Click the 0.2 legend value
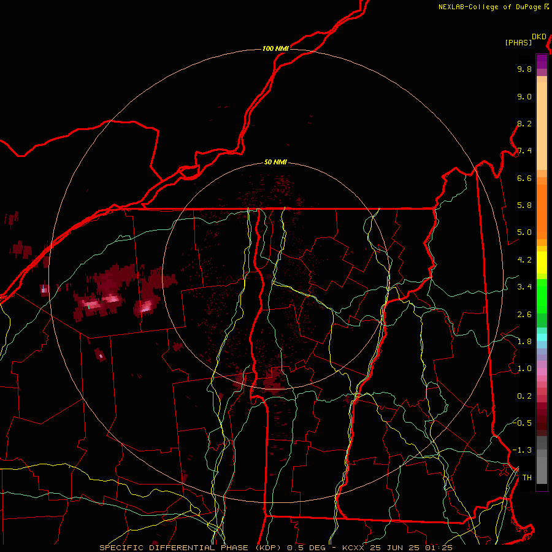Image resolution: width=552 pixels, height=552 pixels. tap(524, 396)
